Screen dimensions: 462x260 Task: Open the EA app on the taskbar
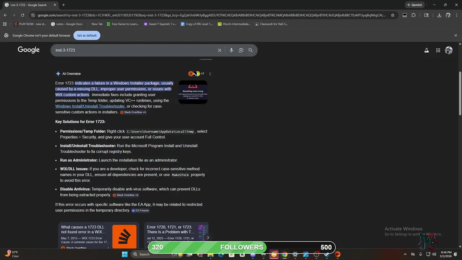click(x=337, y=254)
